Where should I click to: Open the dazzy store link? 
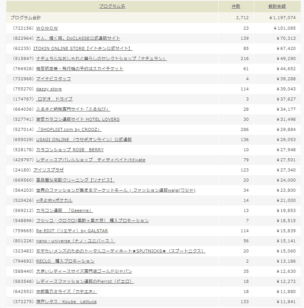tap(49, 89)
